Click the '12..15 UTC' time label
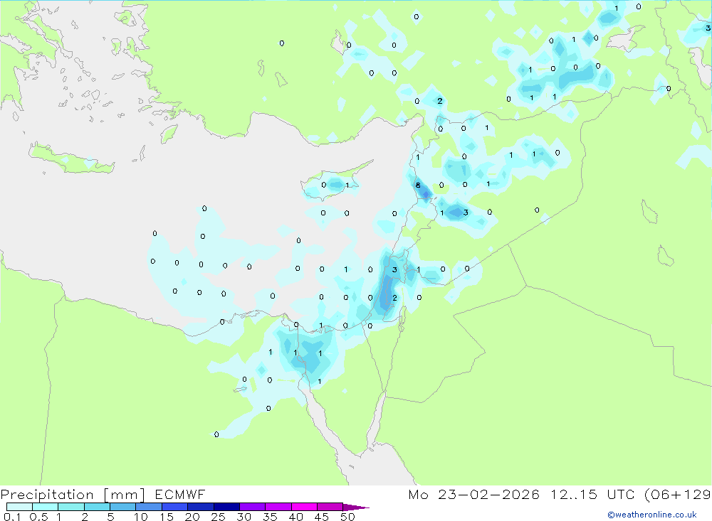This screenshot has width=712, height=521. (x=592, y=494)
